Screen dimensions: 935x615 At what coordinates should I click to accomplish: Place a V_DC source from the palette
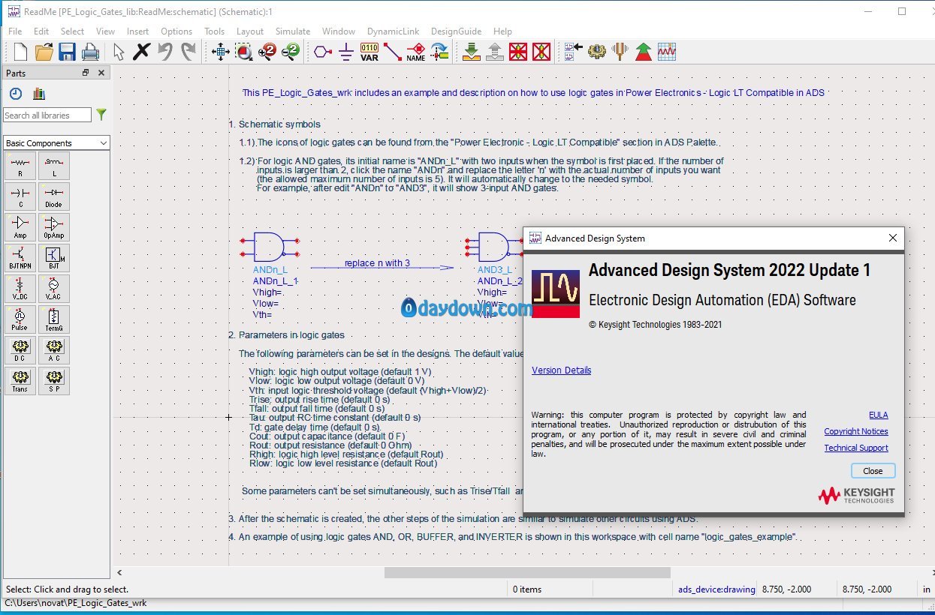pos(20,289)
